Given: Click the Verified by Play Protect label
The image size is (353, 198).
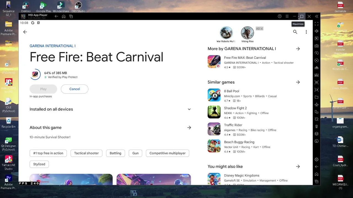Looking at the screenshot, I should 63,77.
